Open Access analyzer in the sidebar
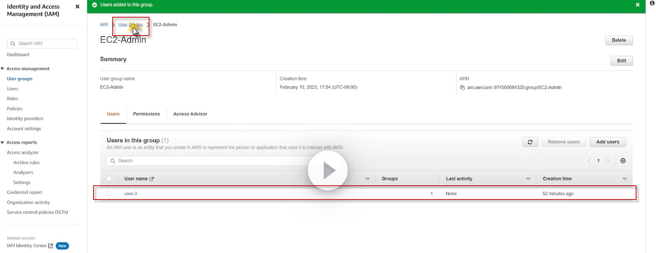 (x=23, y=152)
